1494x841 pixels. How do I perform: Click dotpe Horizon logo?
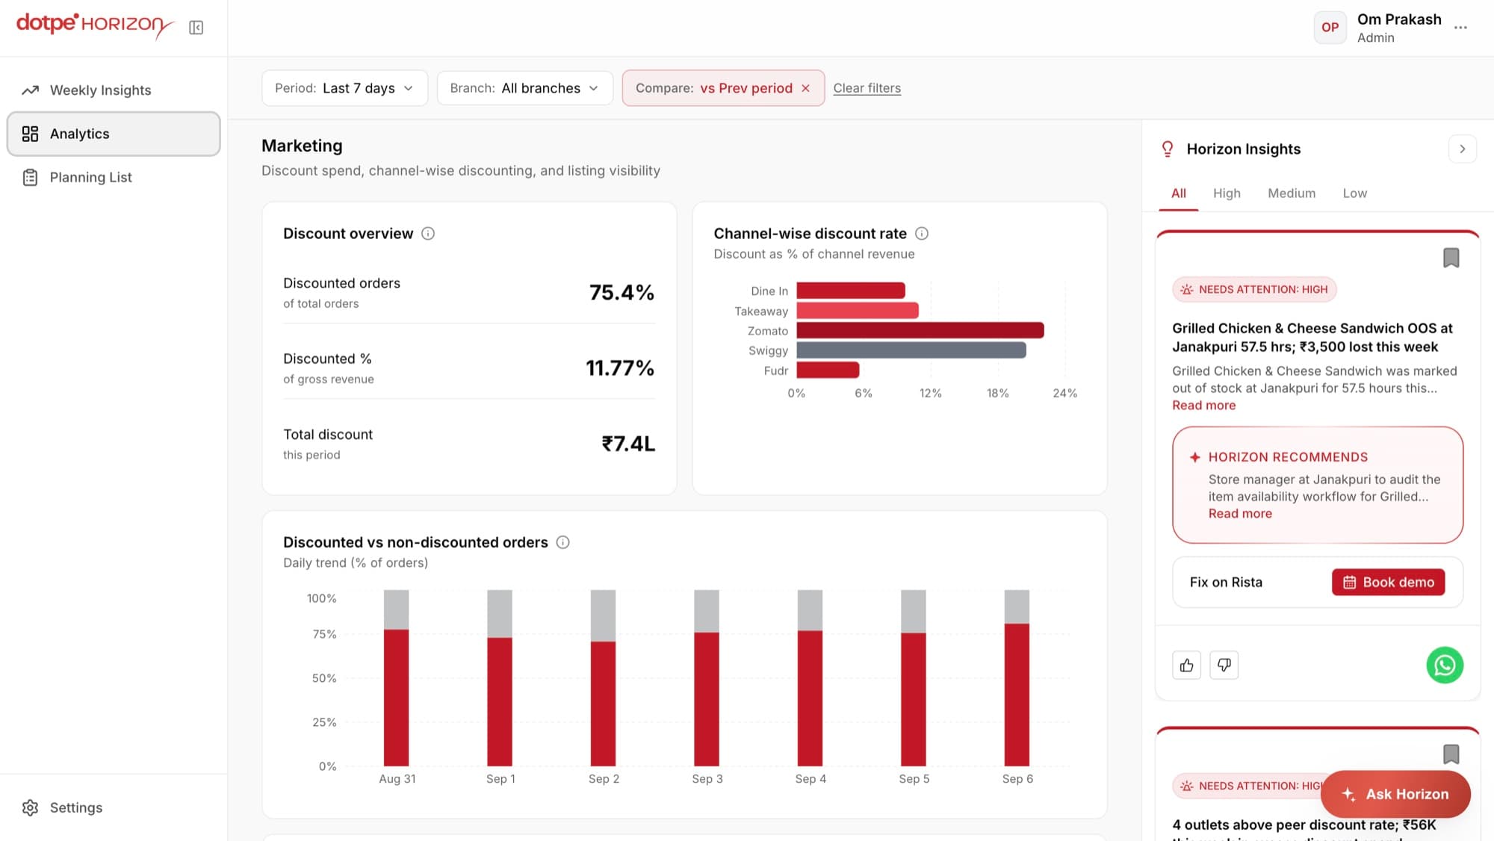[95, 25]
